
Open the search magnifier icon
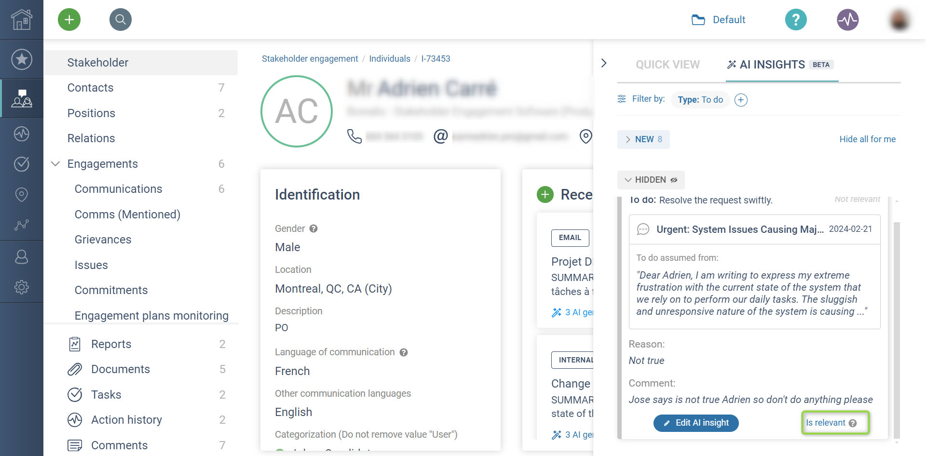[120, 19]
